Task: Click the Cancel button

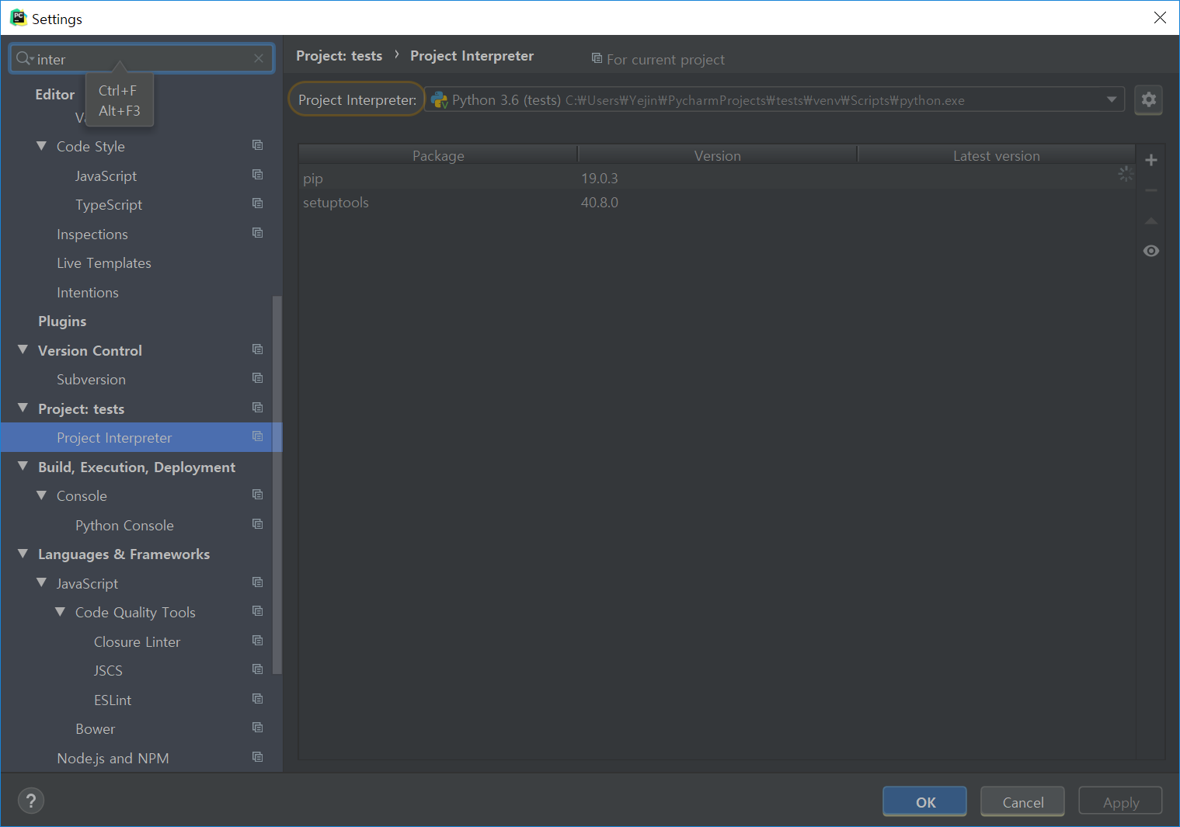Action: (1022, 801)
